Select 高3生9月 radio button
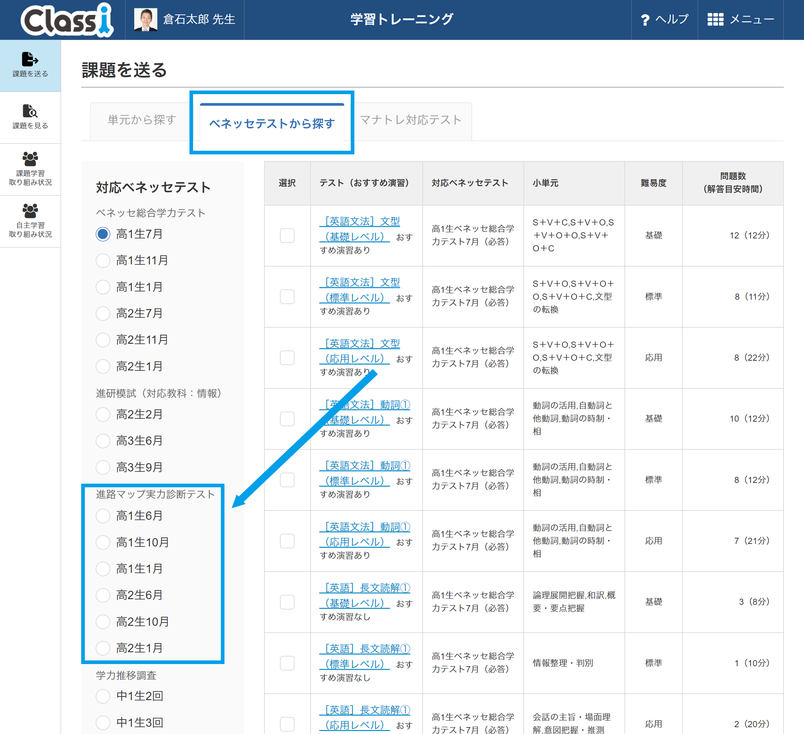This screenshot has height=734, width=804. pos(103,467)
